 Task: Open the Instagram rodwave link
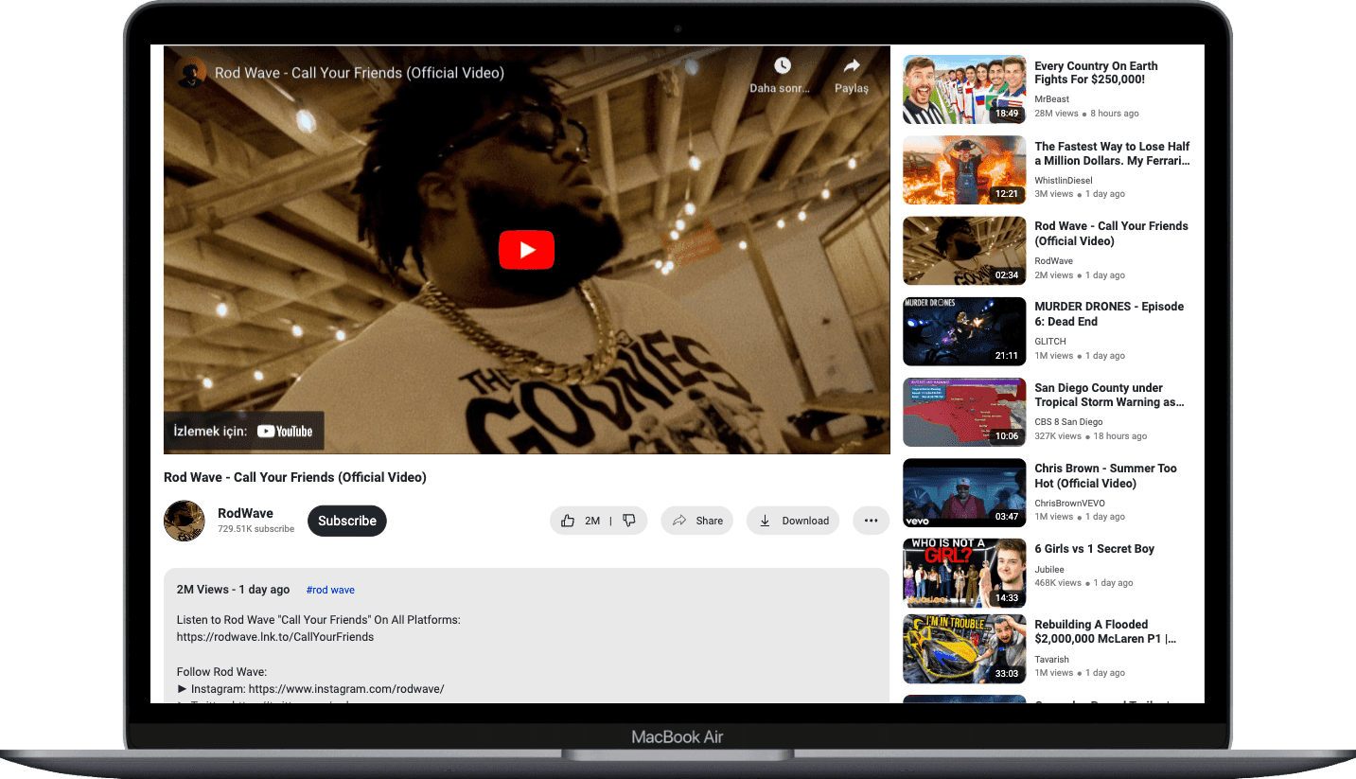[346, 689]
